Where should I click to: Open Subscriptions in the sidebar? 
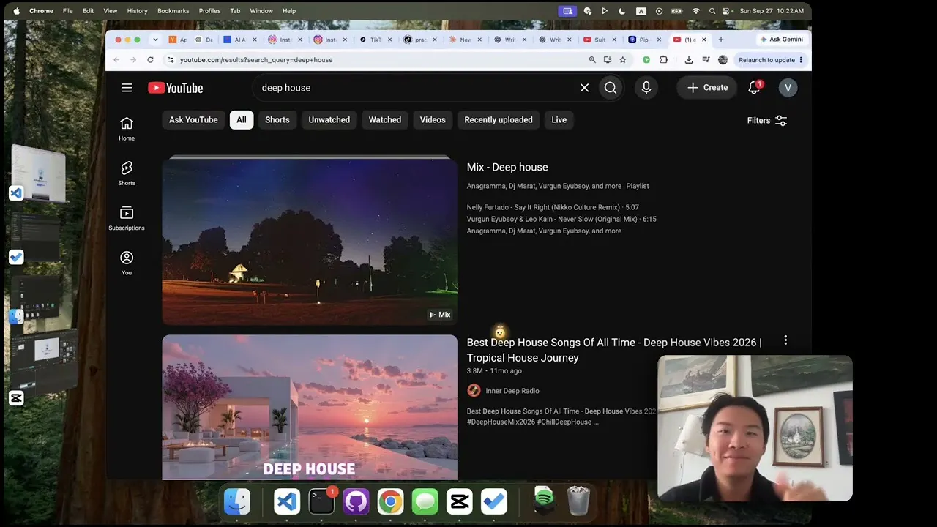coord(127,218)
